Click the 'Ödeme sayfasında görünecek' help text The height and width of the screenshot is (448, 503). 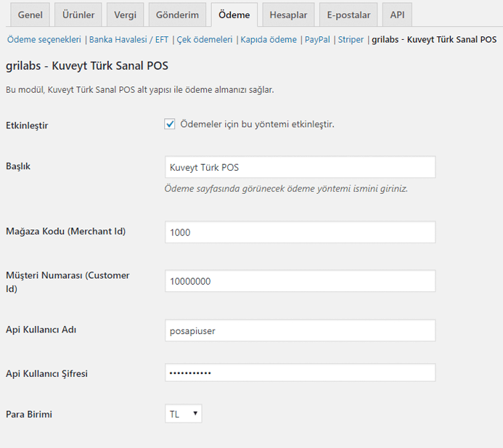pos(286,188)
